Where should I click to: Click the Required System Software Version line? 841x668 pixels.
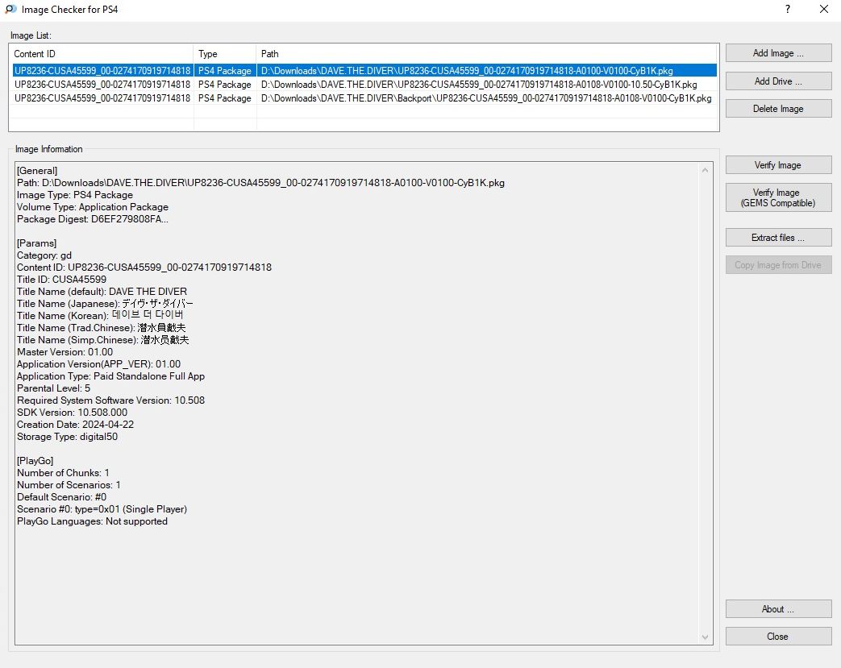pyautogui.click(x=110, y=400)
